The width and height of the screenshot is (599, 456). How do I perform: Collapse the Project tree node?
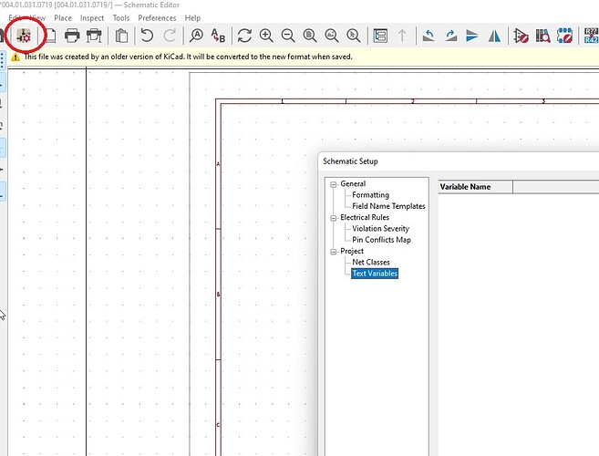334,252
